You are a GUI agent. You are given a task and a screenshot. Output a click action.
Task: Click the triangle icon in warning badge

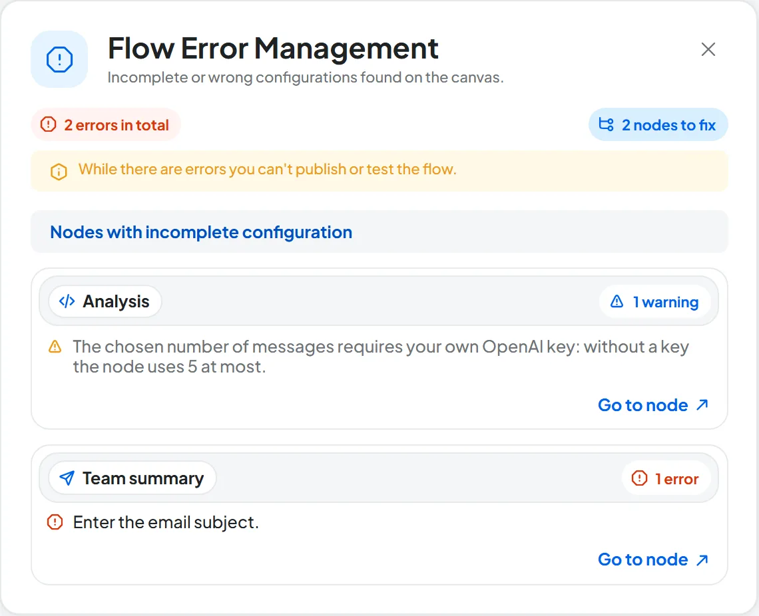(x=617, y=302)
